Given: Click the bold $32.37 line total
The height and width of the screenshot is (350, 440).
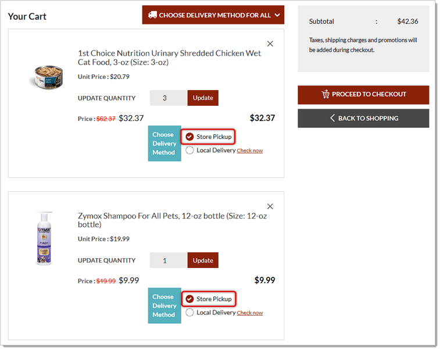Looking at the screenshot, I should pos(262,118).
